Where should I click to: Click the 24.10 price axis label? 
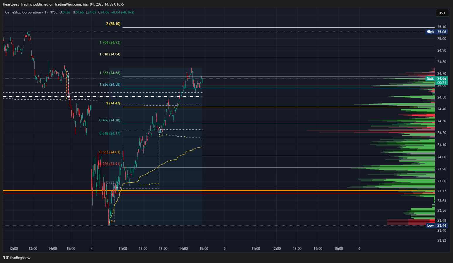tap(442, 145)
